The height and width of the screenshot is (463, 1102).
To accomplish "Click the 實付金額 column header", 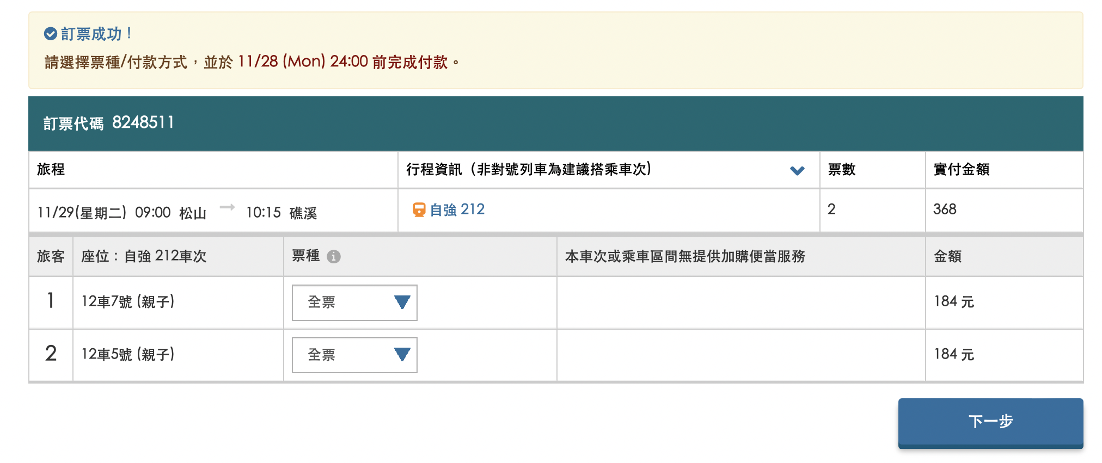I will click(x=962, y=170).
